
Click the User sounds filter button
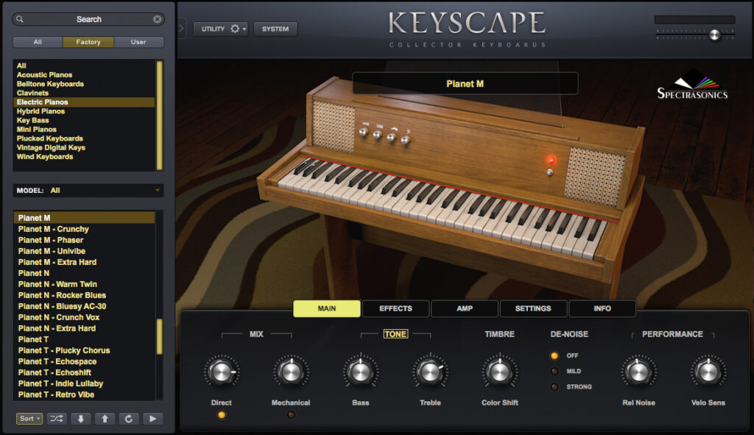139,42
